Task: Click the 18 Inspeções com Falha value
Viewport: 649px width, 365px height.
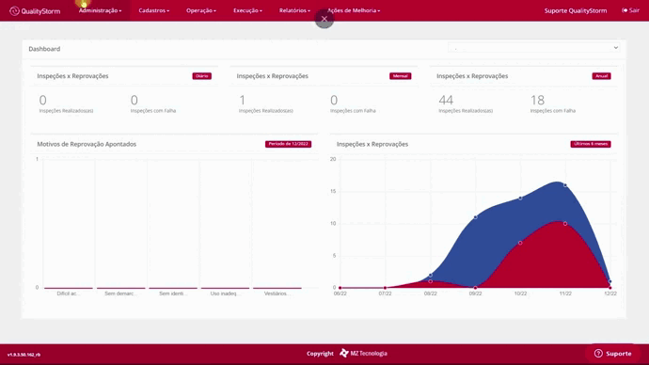Action: (537, 100)
